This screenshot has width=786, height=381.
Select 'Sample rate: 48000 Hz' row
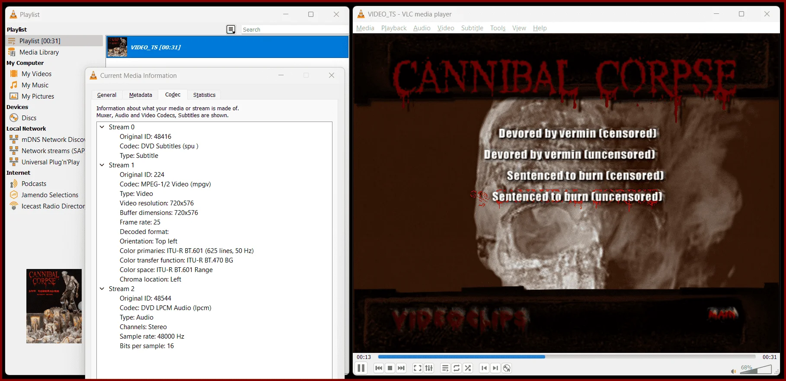[152, 336]
